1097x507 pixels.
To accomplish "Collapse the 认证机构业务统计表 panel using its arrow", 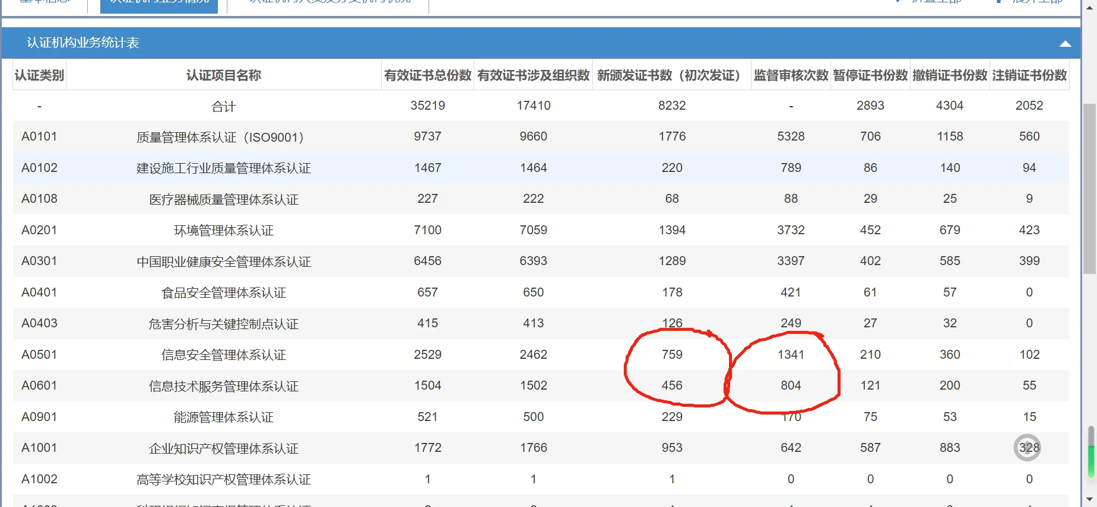I will 1065,43.
